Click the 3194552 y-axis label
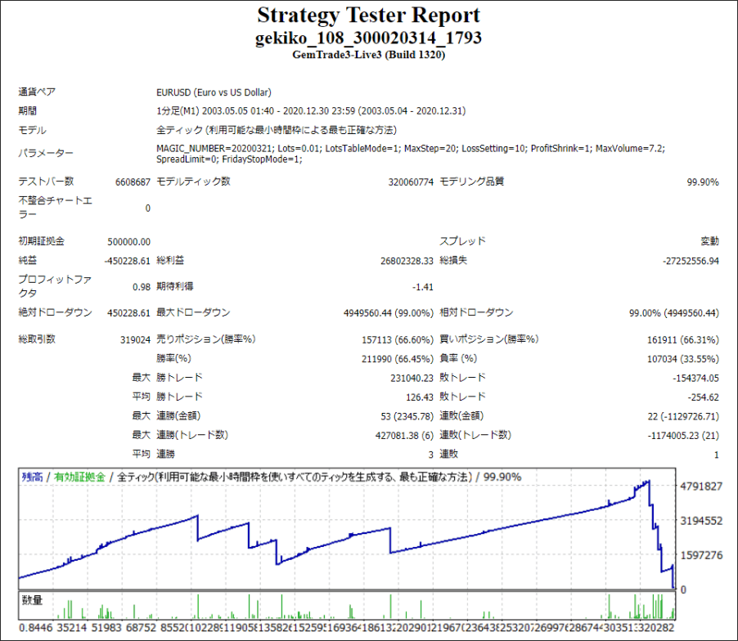This screenshot has height=641, width=738. (701, 521)
